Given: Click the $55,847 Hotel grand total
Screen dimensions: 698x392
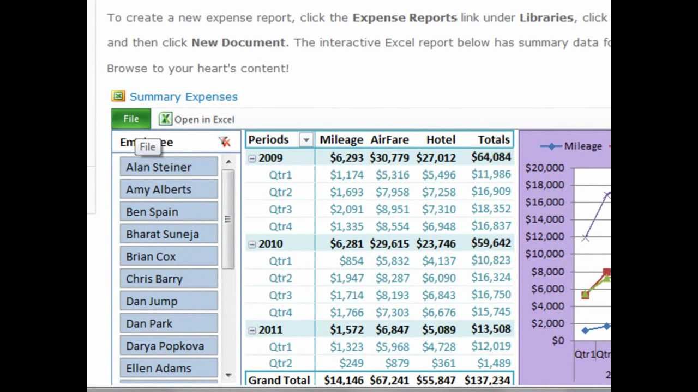Looking at the screenshot, I should click(436, 380).
